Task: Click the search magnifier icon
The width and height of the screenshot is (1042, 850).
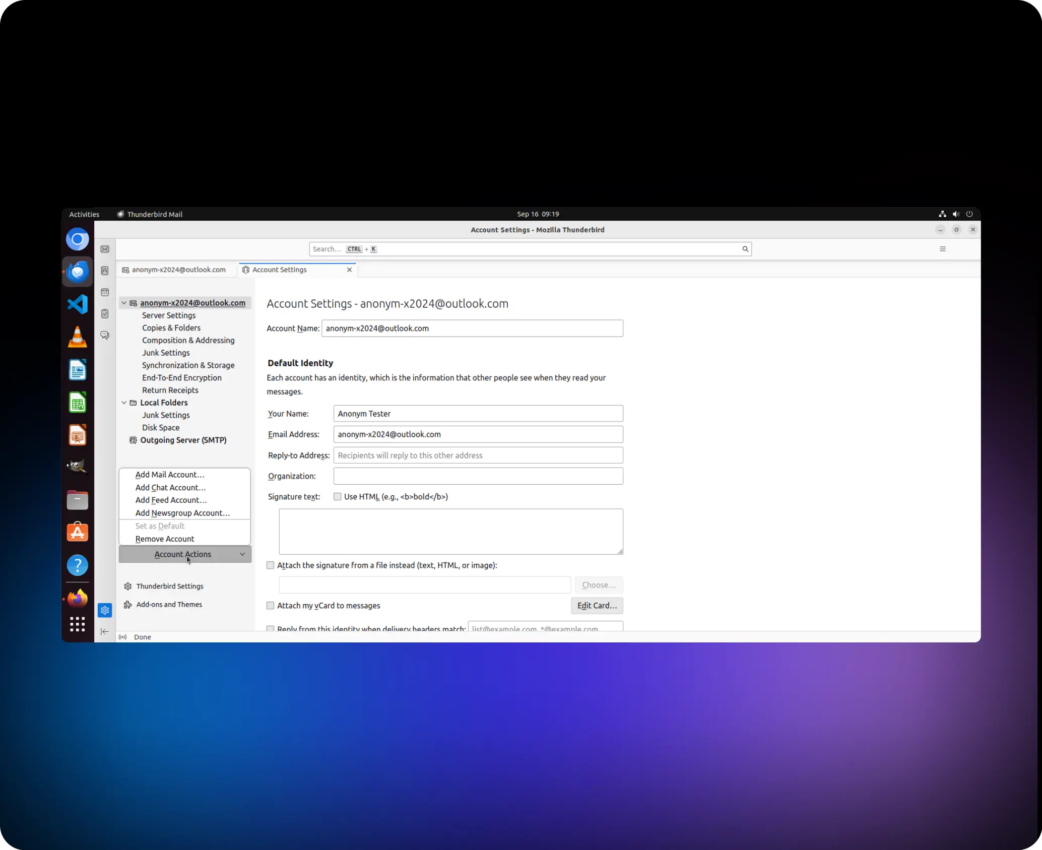Action: point(745,249)
